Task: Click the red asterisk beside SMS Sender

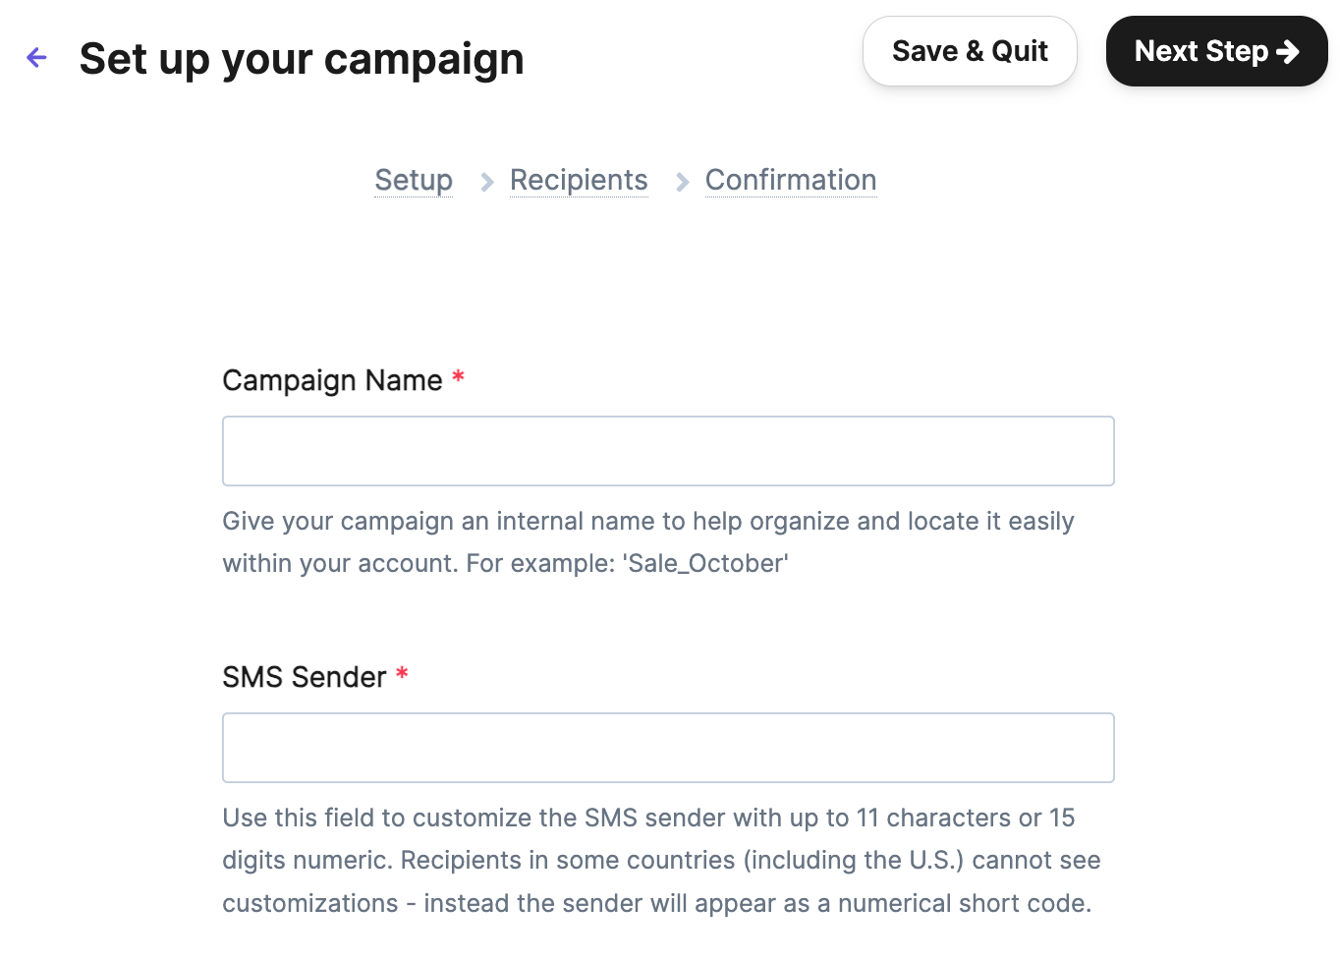Action: (x=402, y=674)
